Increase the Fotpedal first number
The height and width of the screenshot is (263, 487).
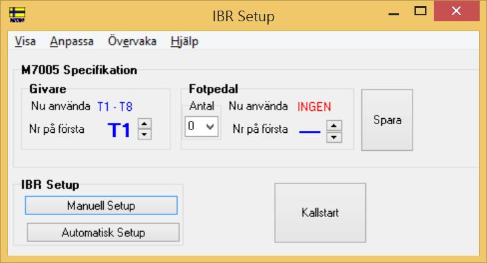[334, 126]
